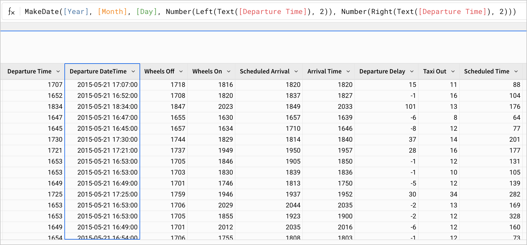Open Taxi Out column dropdown chevron
Viewport: 527px width, 245px height.
[453, 72]
